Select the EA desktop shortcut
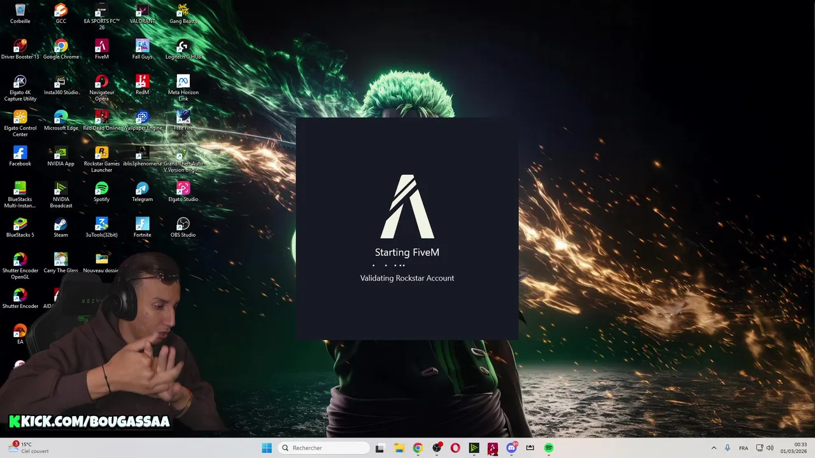This screenshot has height=458, width=815. [x=20, y=335]
